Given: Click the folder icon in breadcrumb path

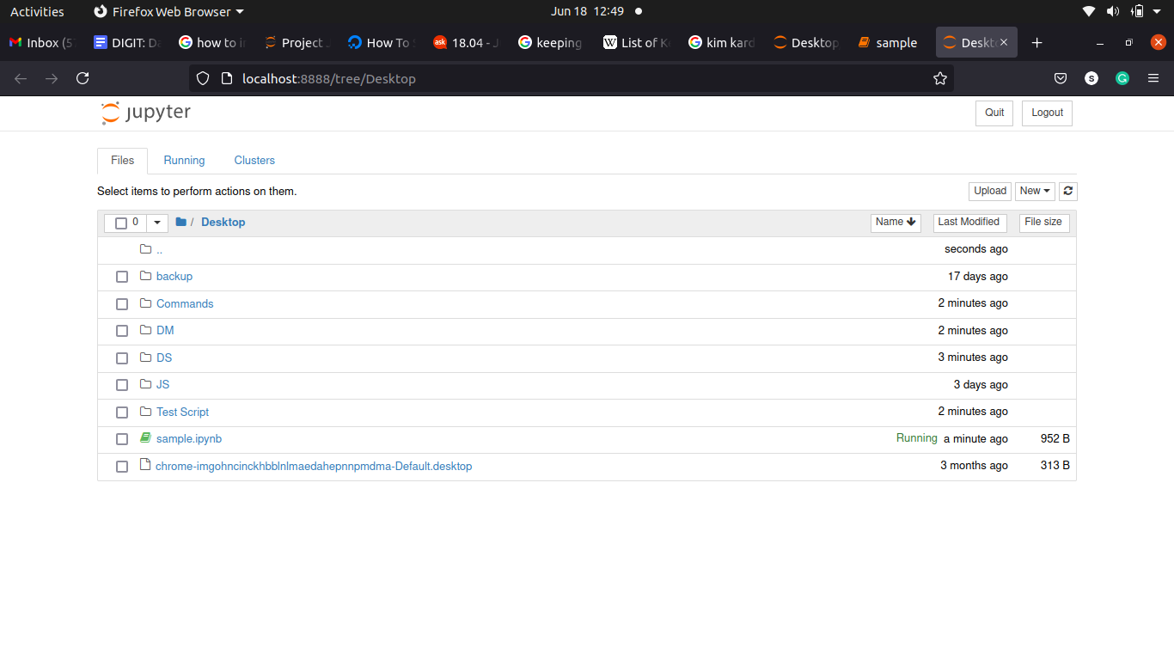Looking at the screenshot, I should [180, 222].
